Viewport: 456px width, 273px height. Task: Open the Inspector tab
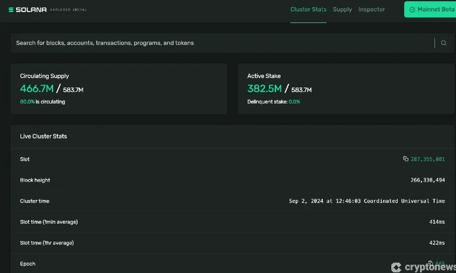(371, 10)
